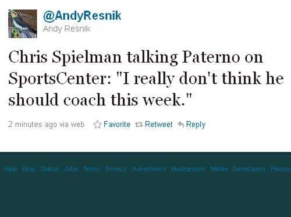View the Terms footer link
The height and width of the screenshot is (217, 291).
click(92, 169)
